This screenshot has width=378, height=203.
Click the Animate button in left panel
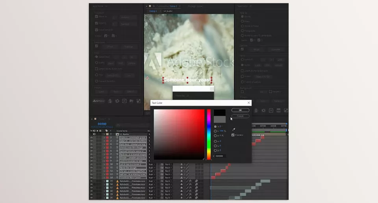click(x=99, y=101)
